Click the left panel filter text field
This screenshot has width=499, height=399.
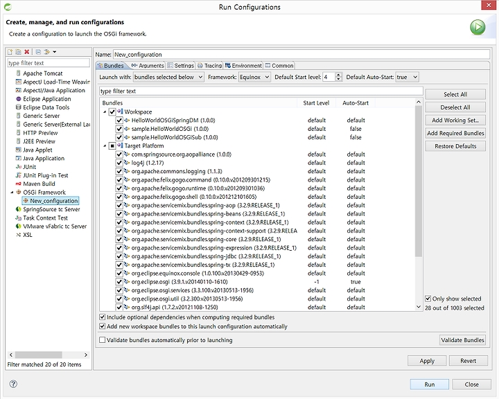[x=49, y=62]
